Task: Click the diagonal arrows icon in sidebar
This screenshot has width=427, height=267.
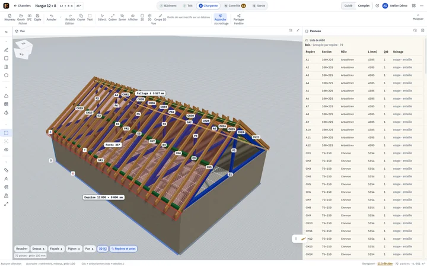Action: point(7,204)
